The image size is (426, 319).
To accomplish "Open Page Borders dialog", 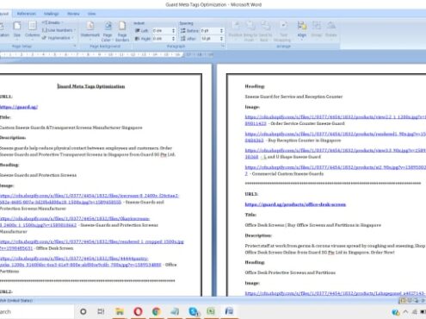I will (122, 31).
